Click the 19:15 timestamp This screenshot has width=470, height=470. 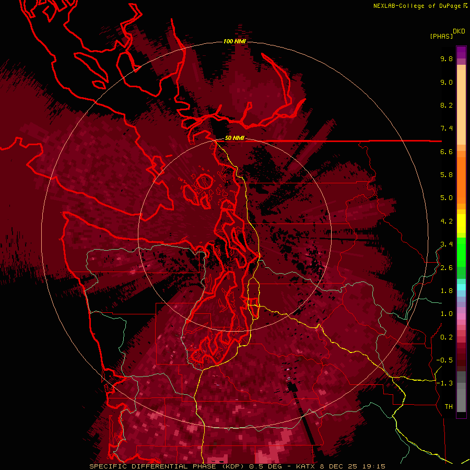pos(373,466)
